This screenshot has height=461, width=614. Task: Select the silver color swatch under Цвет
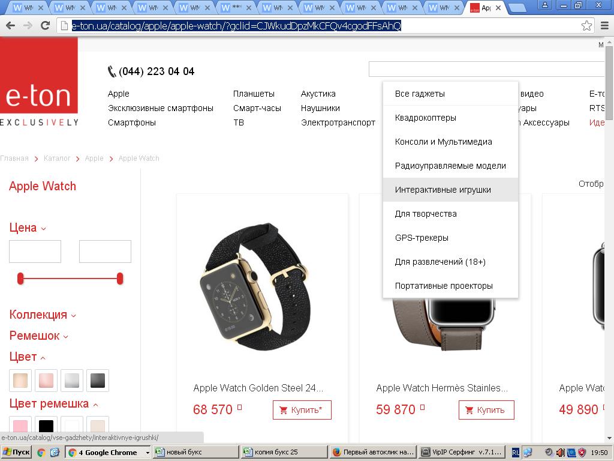pos(72,380)
